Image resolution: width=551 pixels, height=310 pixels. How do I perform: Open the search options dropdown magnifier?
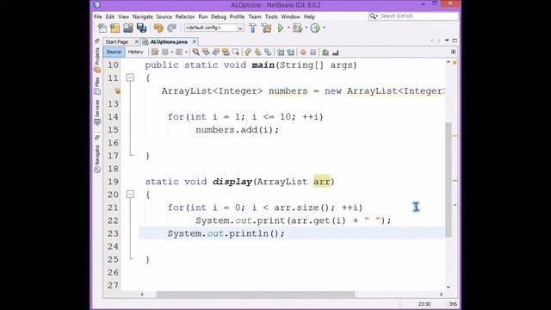[374, 16]
